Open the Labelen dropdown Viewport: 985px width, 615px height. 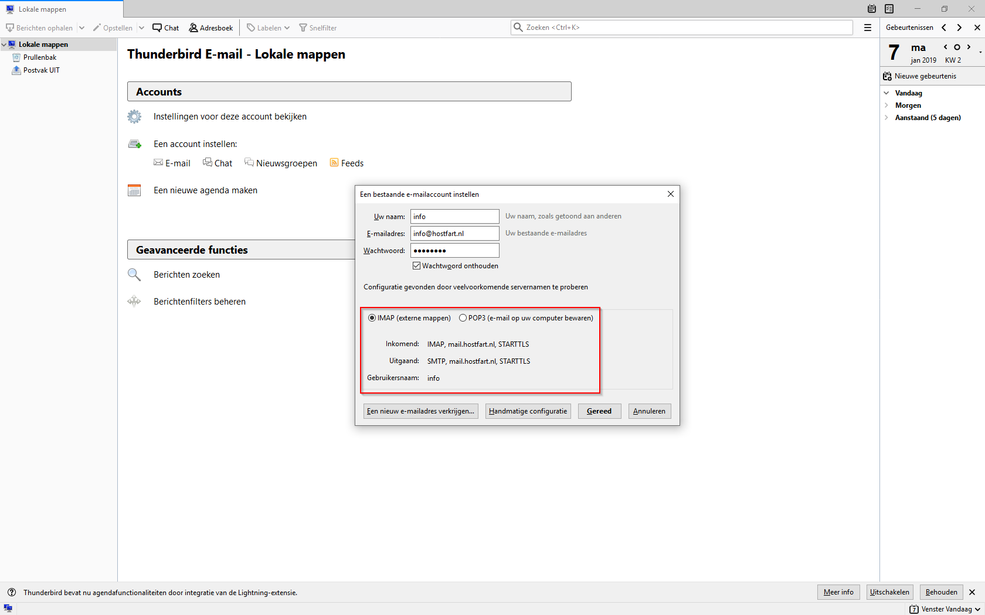[x=268, y=28]
